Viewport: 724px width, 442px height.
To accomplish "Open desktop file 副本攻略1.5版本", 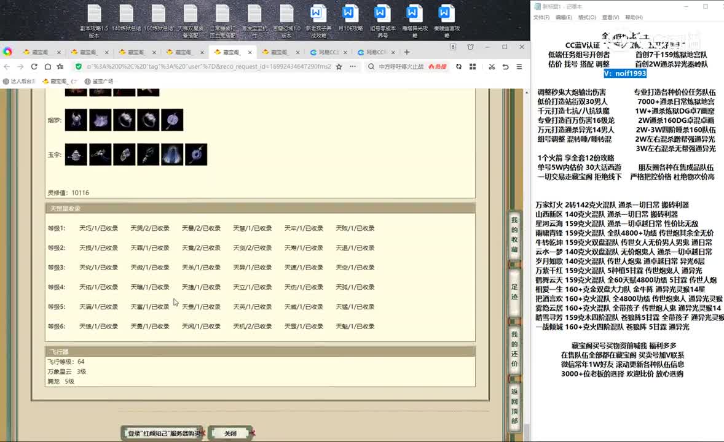I will (94, 21).
